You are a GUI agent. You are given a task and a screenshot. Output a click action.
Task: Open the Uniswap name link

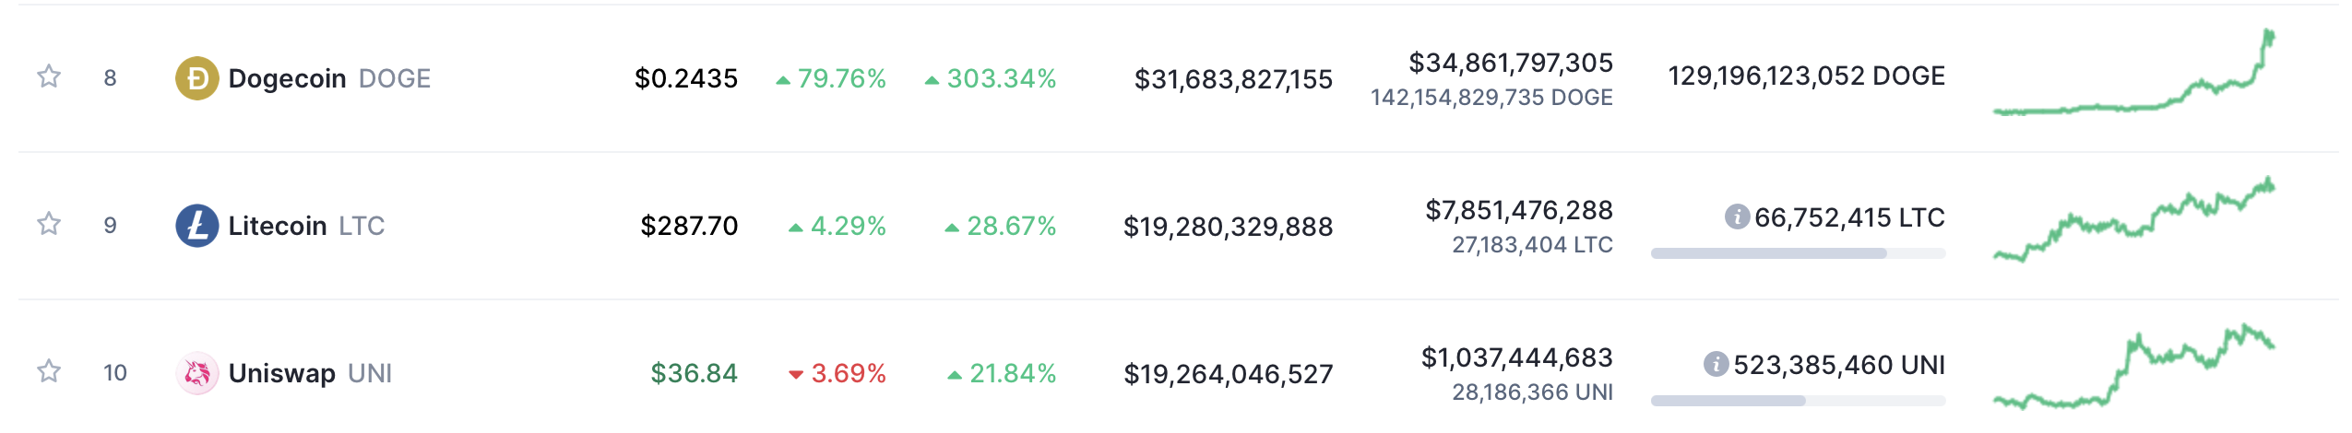281,373
